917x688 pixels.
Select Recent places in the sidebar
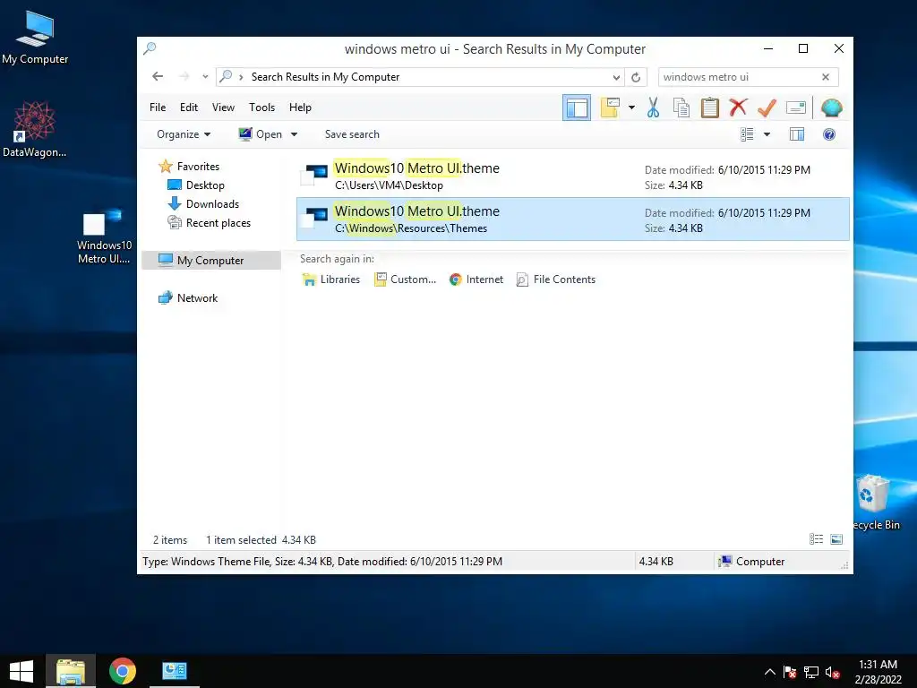pyautogui.click(x=219, y=223)
